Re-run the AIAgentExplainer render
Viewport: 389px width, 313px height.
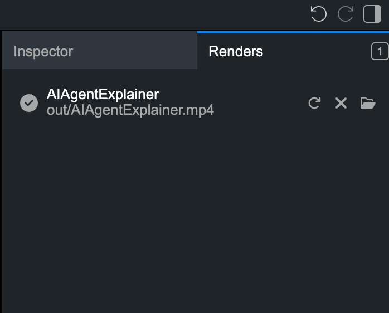click(x=314, y=103)
